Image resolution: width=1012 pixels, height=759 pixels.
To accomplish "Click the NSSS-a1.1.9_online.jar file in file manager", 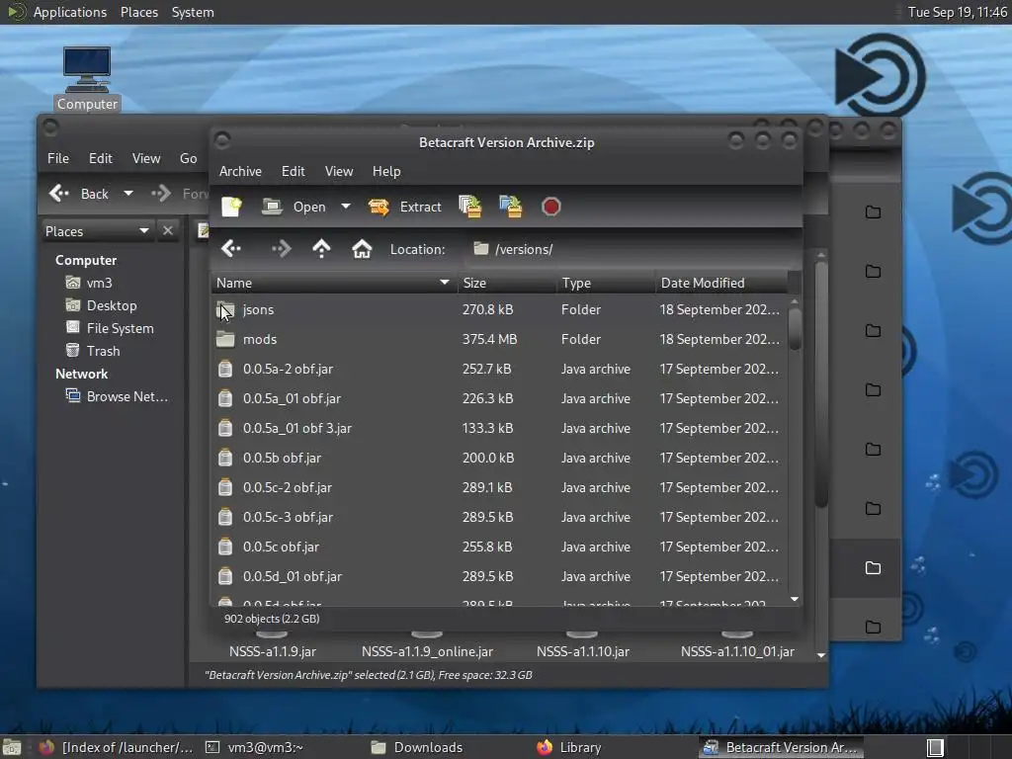I will tap(427, 652).
